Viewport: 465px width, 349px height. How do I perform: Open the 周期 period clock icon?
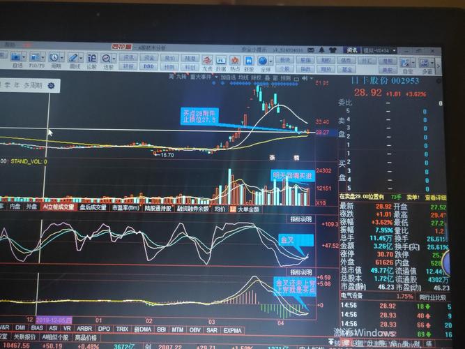pyautogui.click(x=54, y=57)
